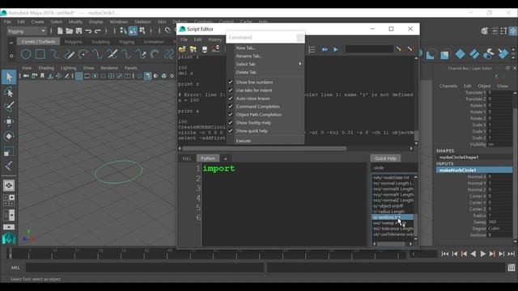
Task: Select the Move tool in toolbox
Action: (x=9, y=121)
